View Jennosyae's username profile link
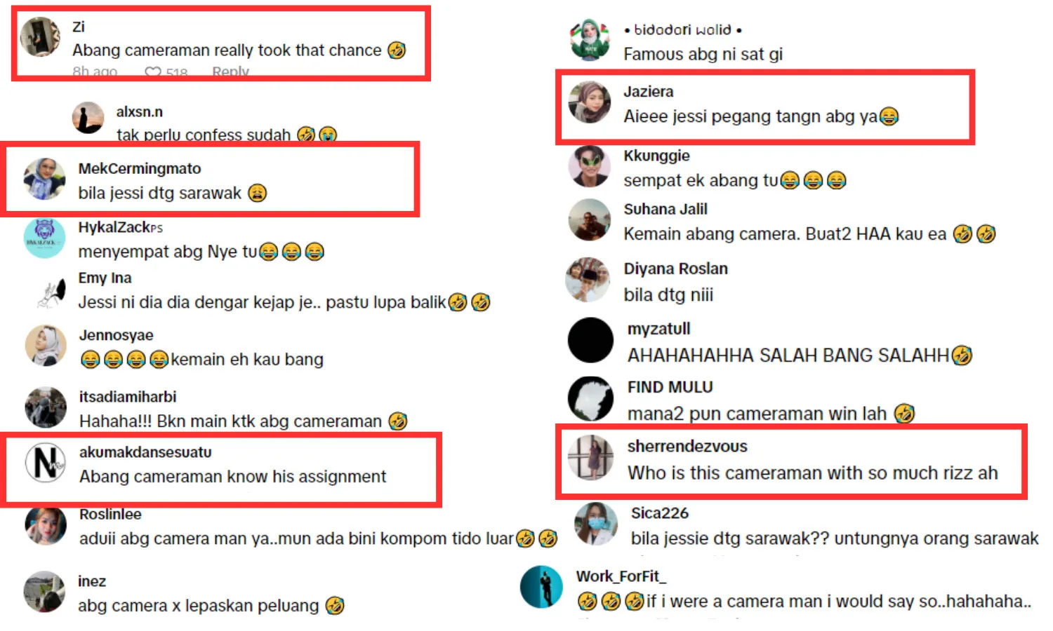 click(x=116, y=335)
